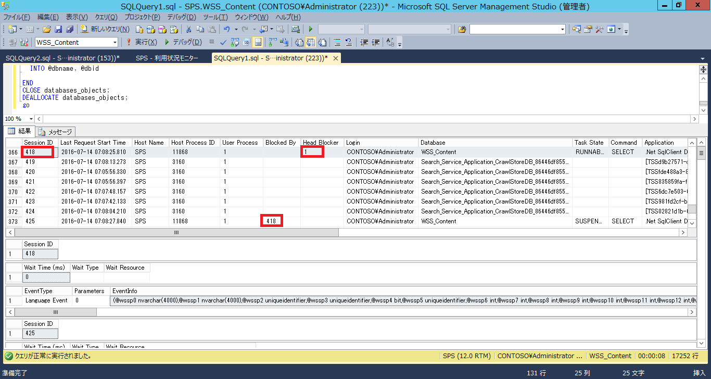Close the SQLQuery1.sql tab
Image resolution: width=711 pixels, height=379 pixels.
pyautogui.click(x=336, y=58)
